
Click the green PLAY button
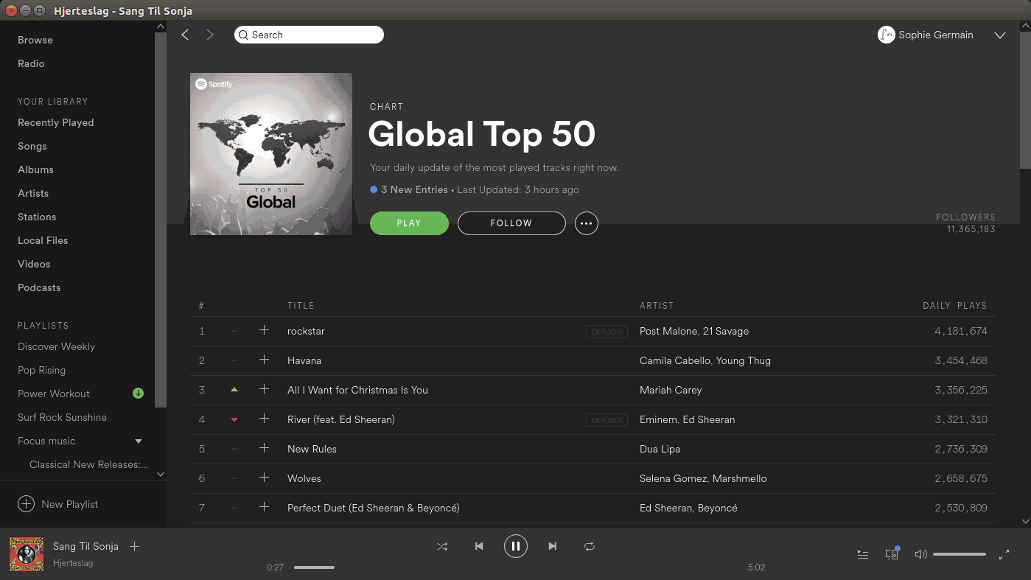[x=409, y=223]
